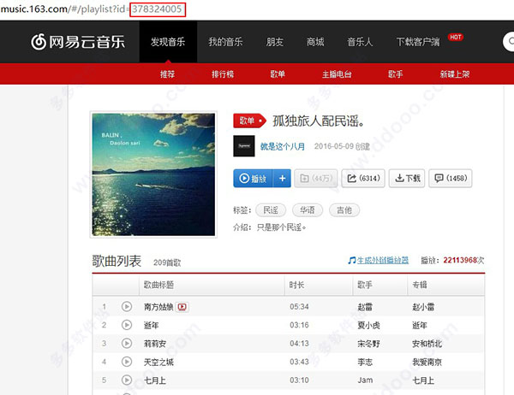Open artist Jam
Screen dimensions: 514x395
[x=365, y=380]
